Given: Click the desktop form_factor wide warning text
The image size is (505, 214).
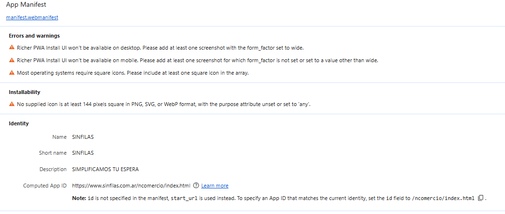Looking at the screenshot, I should tap(161, 48).
